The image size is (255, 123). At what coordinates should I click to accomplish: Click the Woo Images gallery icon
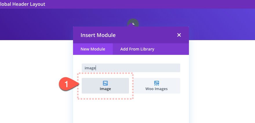(156, 83)
